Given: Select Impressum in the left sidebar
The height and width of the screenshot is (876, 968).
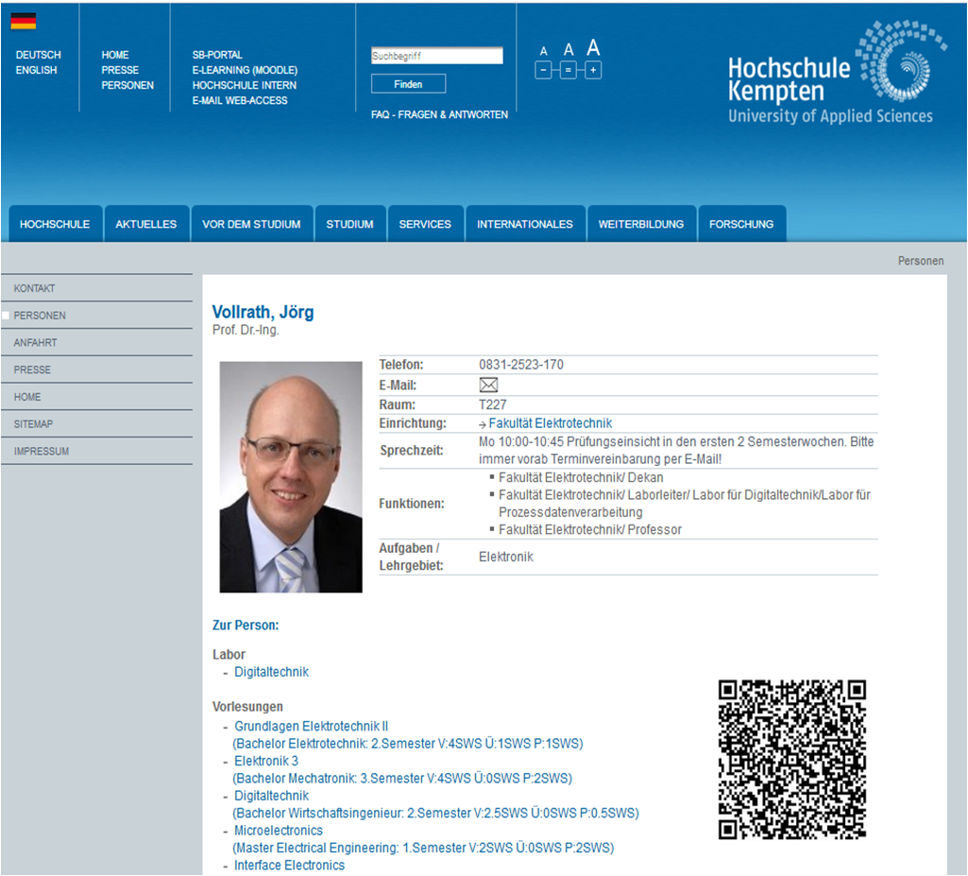Looking at the screenshot, I should (x=42, y=452).
